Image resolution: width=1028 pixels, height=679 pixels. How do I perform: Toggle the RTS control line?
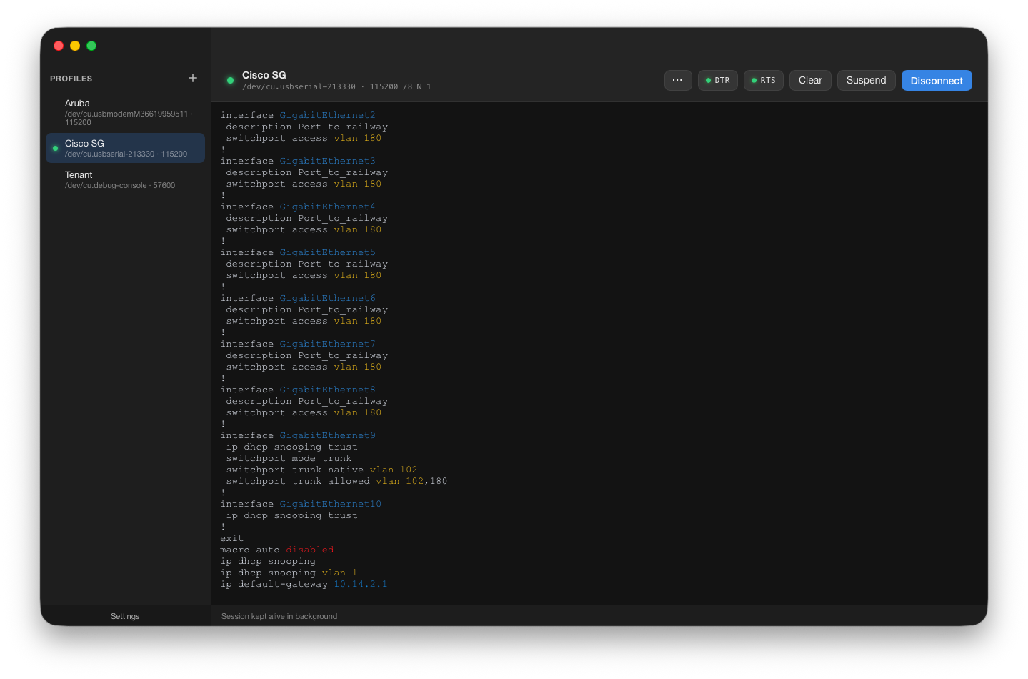pos(763,80)
